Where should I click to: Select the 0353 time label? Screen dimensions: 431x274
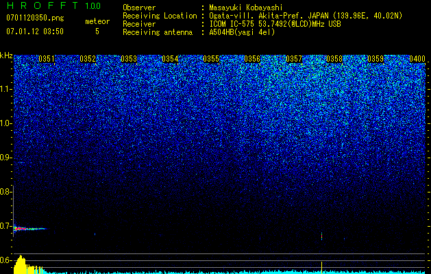[x=129, y=59]
